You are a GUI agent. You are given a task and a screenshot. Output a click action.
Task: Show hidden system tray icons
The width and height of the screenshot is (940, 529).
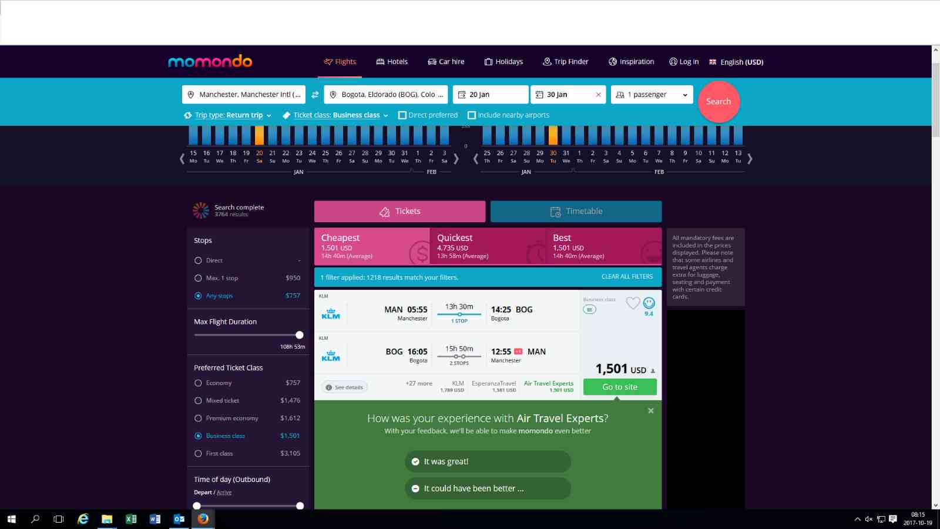click(857, 519)
